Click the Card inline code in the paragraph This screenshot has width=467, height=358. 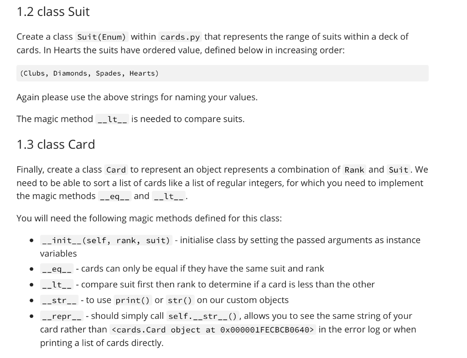(x=116, y=170)
